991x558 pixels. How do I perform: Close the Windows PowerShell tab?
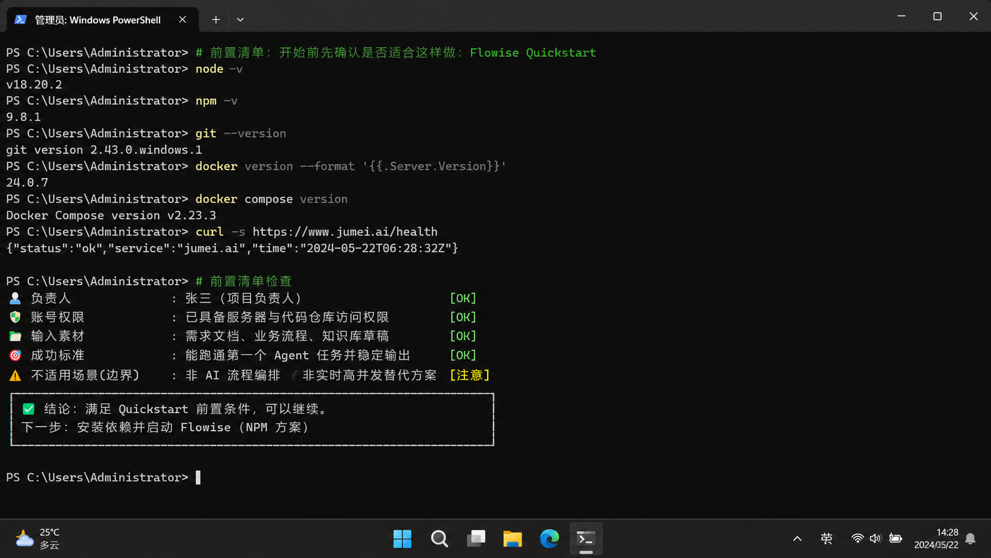coord(183,20)
